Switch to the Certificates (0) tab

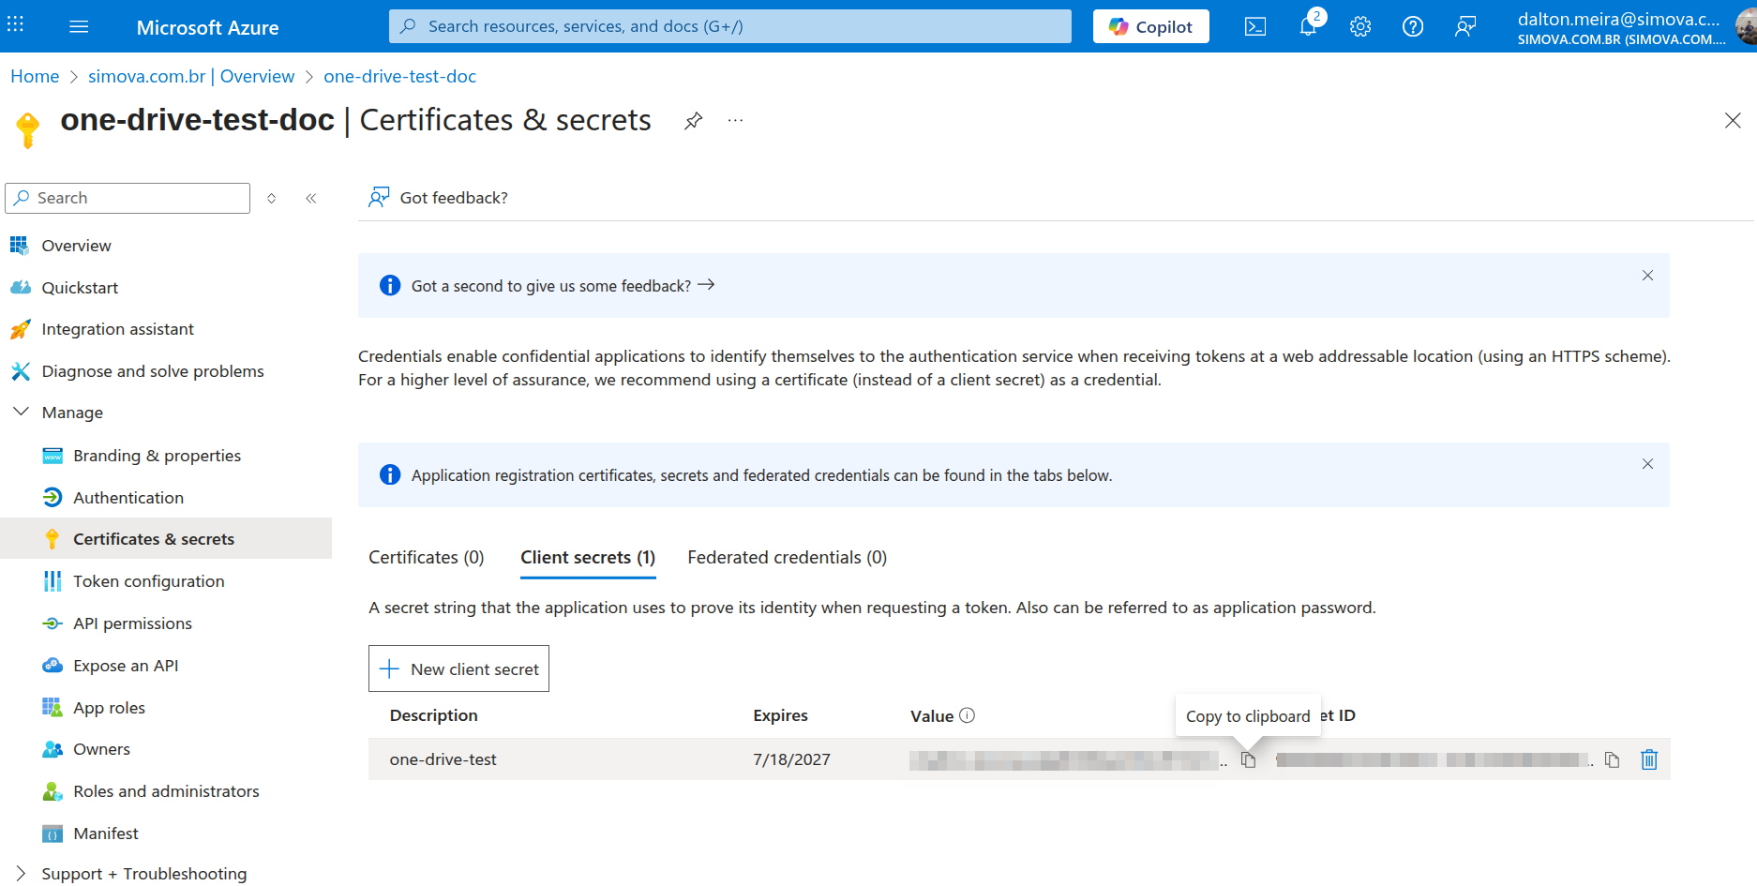point(426,558)
